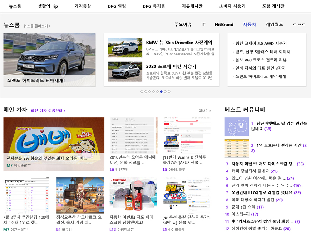Open the 소비자 사용기 menu
The image size is (311, 235).
[232, 6]
